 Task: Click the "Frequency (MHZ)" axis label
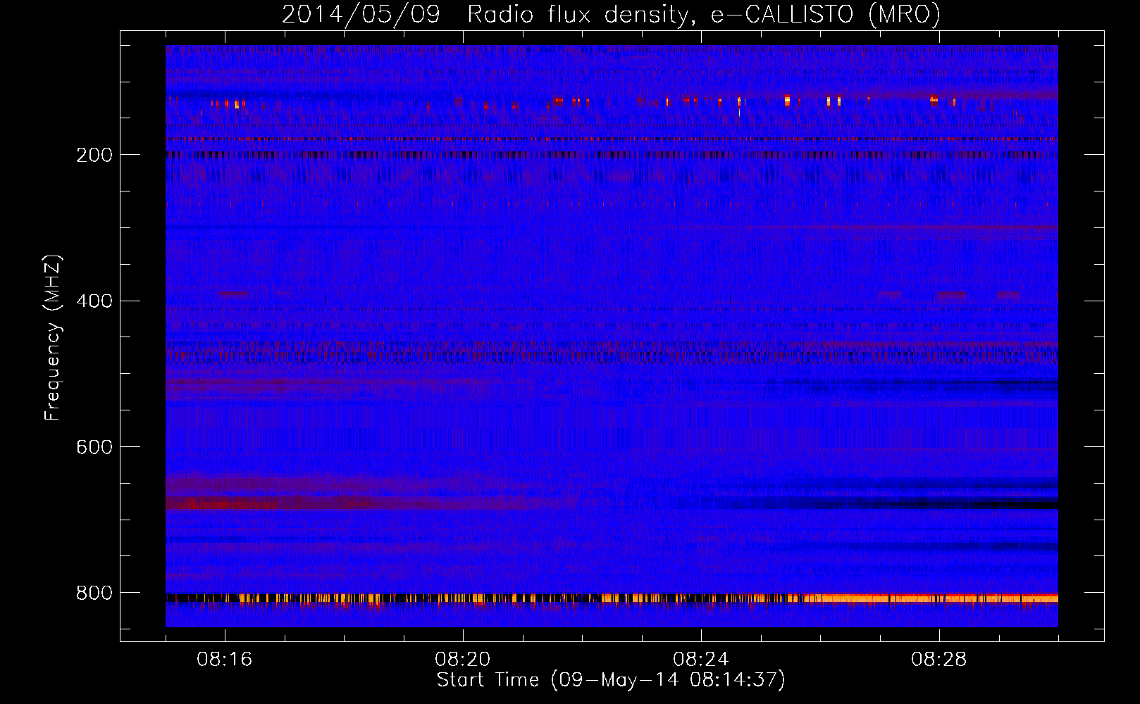[53, 338]
